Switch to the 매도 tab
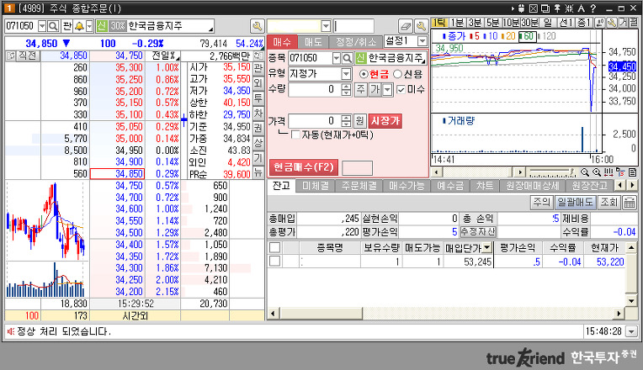Viewport: 643px width, 370px height. 313,41
